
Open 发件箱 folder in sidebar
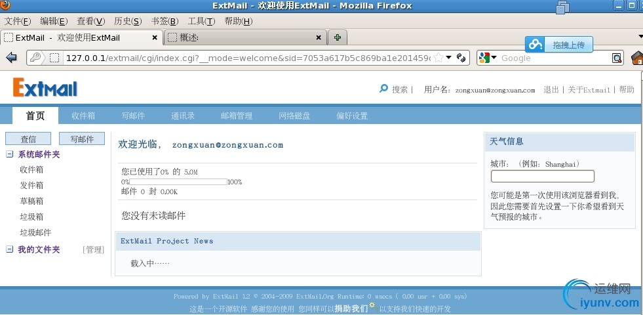(x=31, y=185)
